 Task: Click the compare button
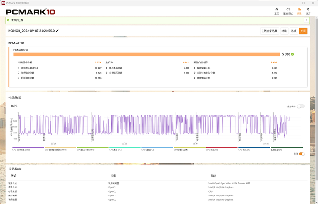pyautogui.click(x=284, y=31)
